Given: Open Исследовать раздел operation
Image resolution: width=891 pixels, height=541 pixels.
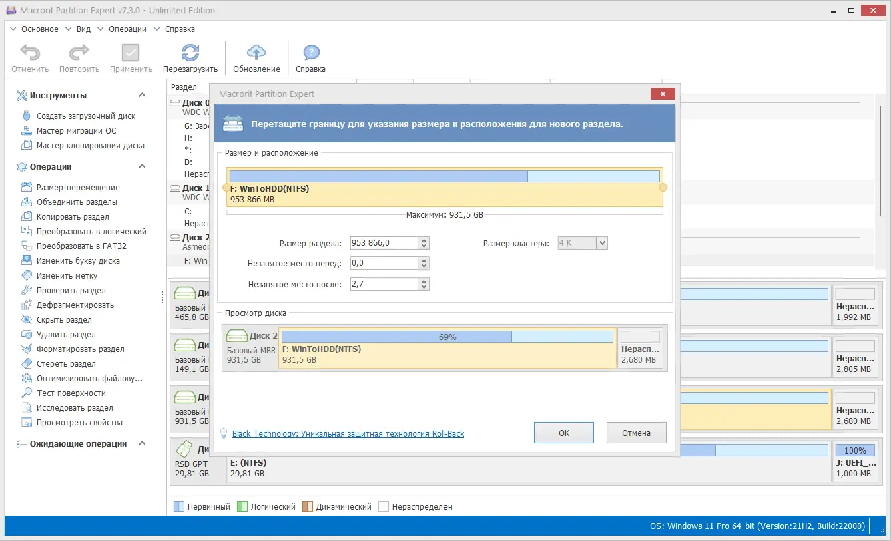Looking at the screenshot, I should tap(75, 408).
